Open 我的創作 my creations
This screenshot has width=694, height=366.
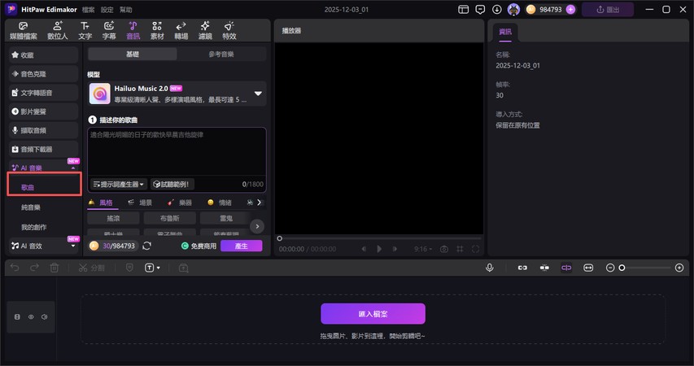tap(33, 227)
